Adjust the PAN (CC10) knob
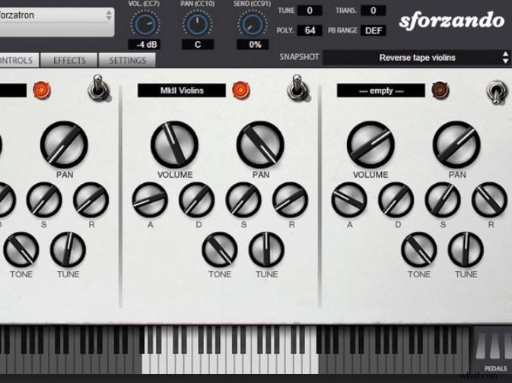The width and height of the screenshot is (512, 383). click(x=197, y=24)
